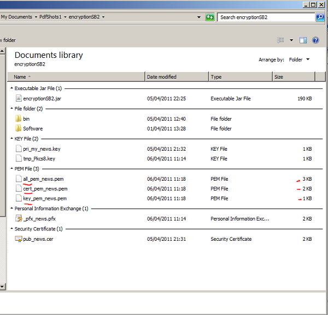Image resolution: width=328 pixels, height=315 pixels.
Task: Click into the Search encryptionSB2 field
Action: coord(266,17)
